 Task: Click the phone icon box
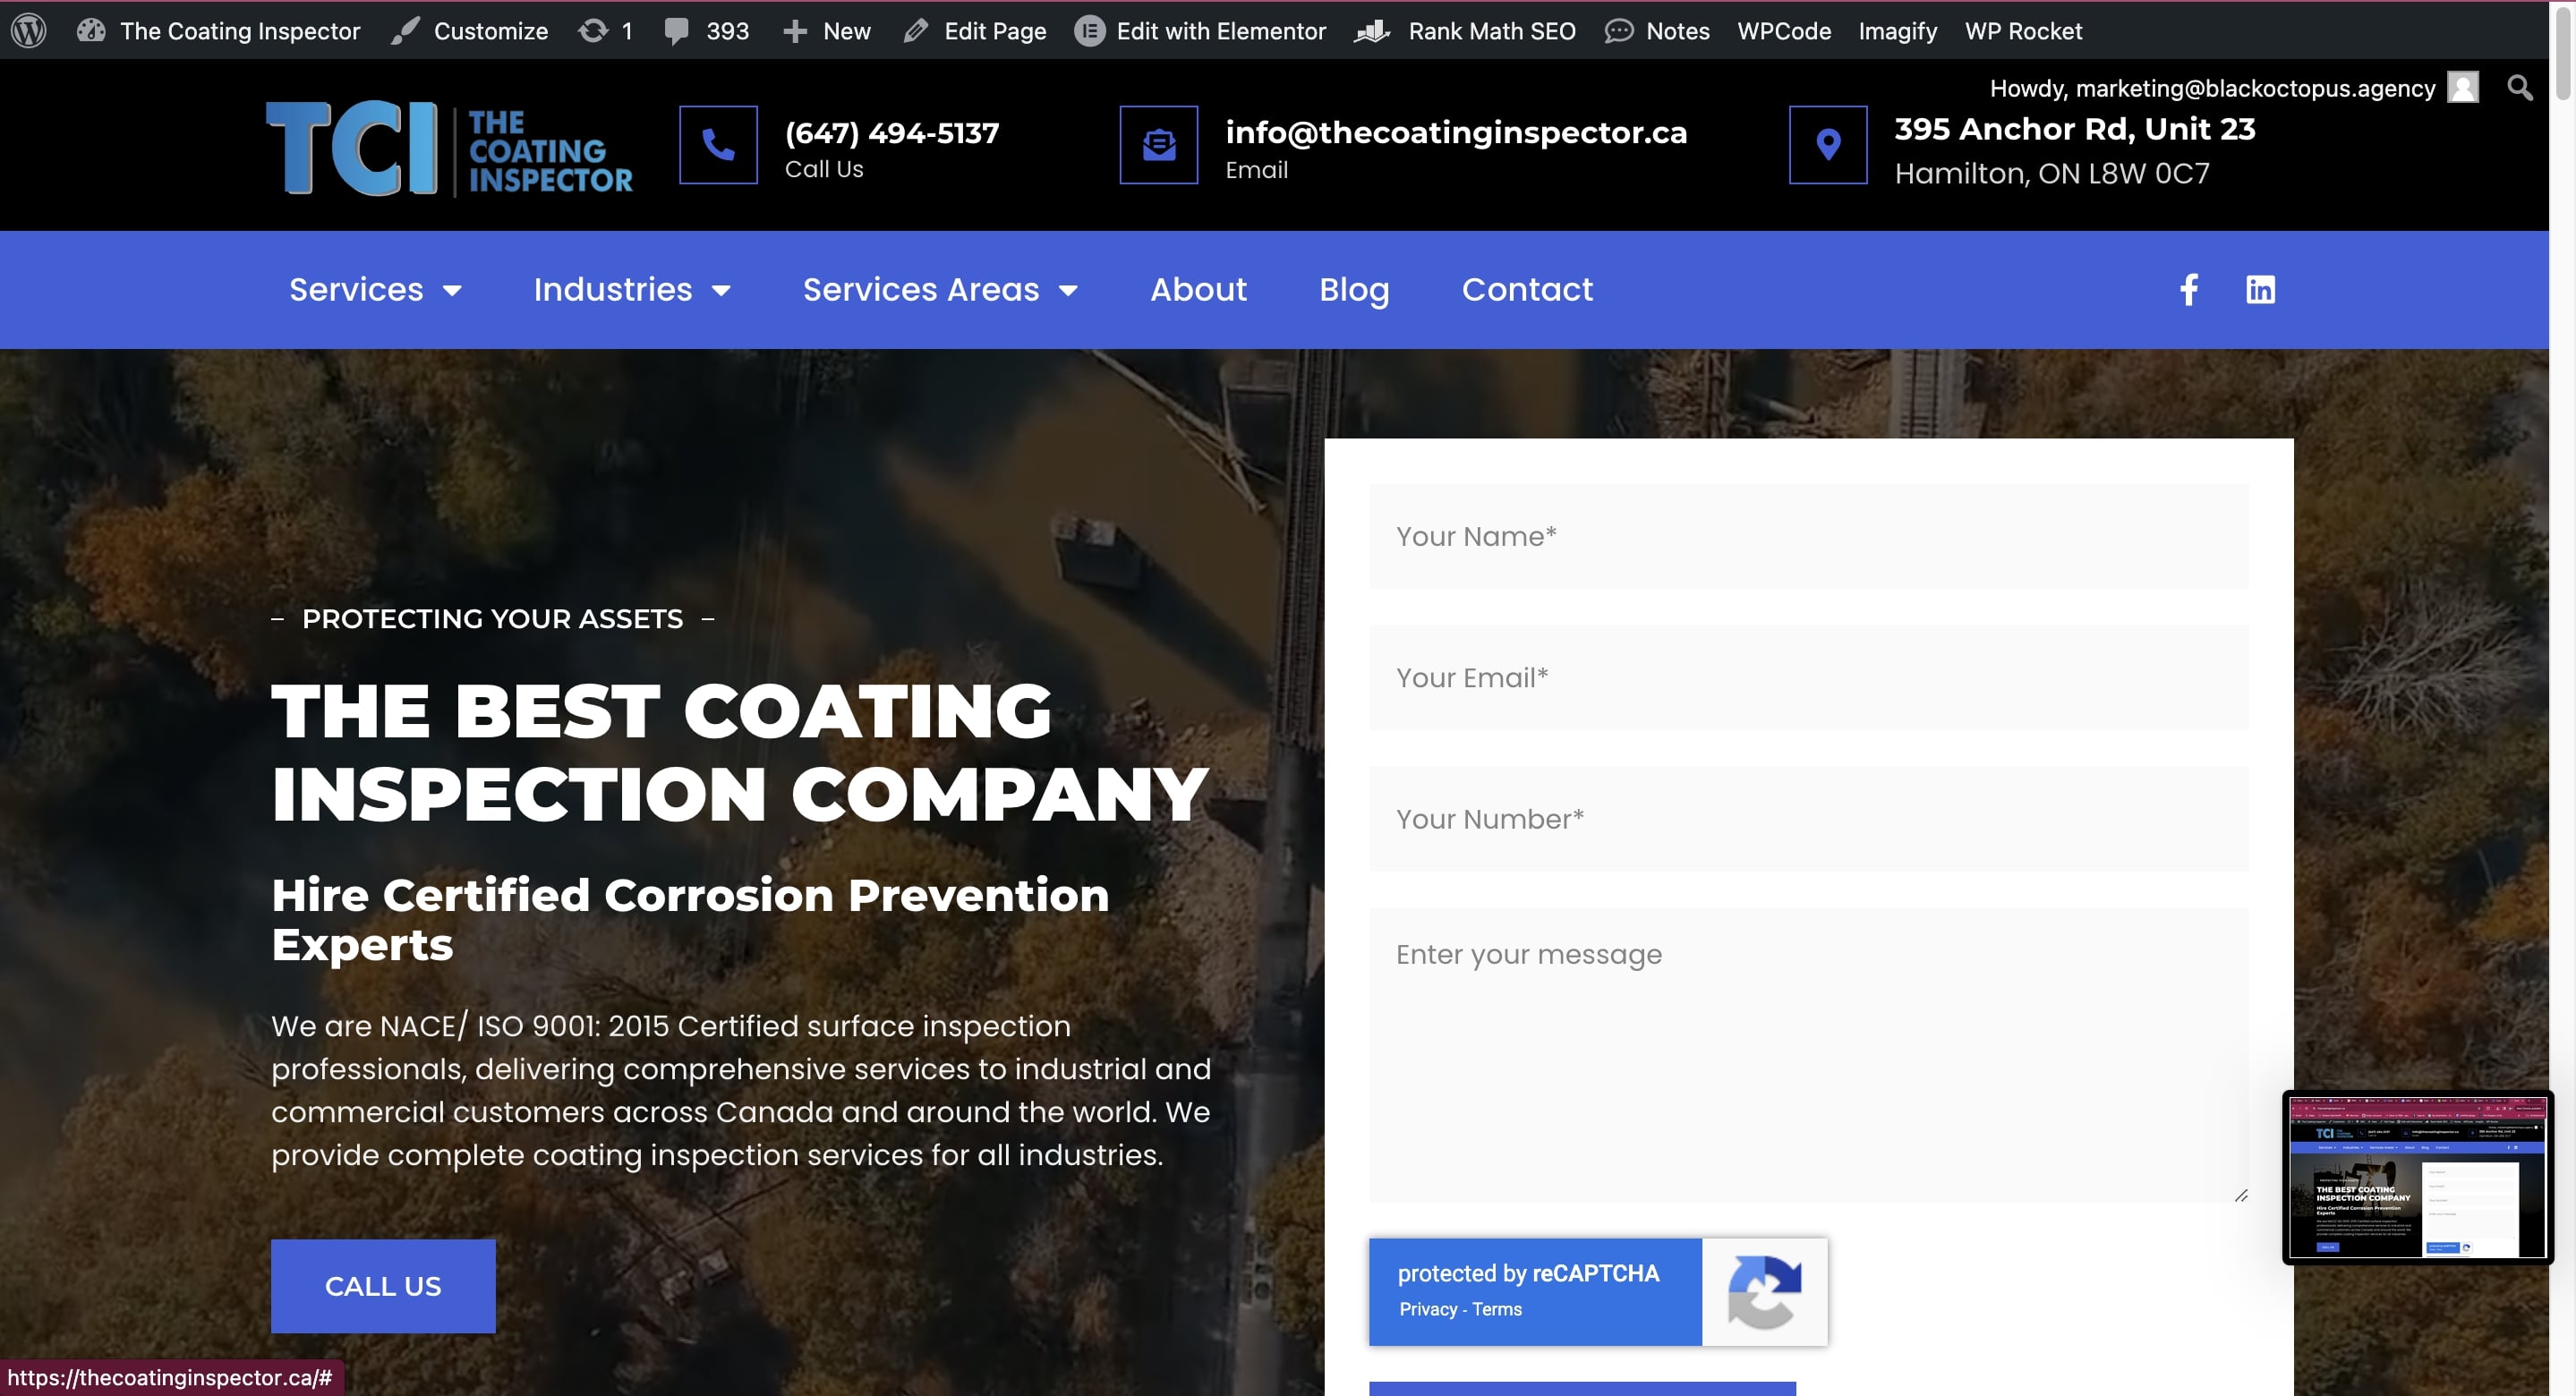(718, 145)
